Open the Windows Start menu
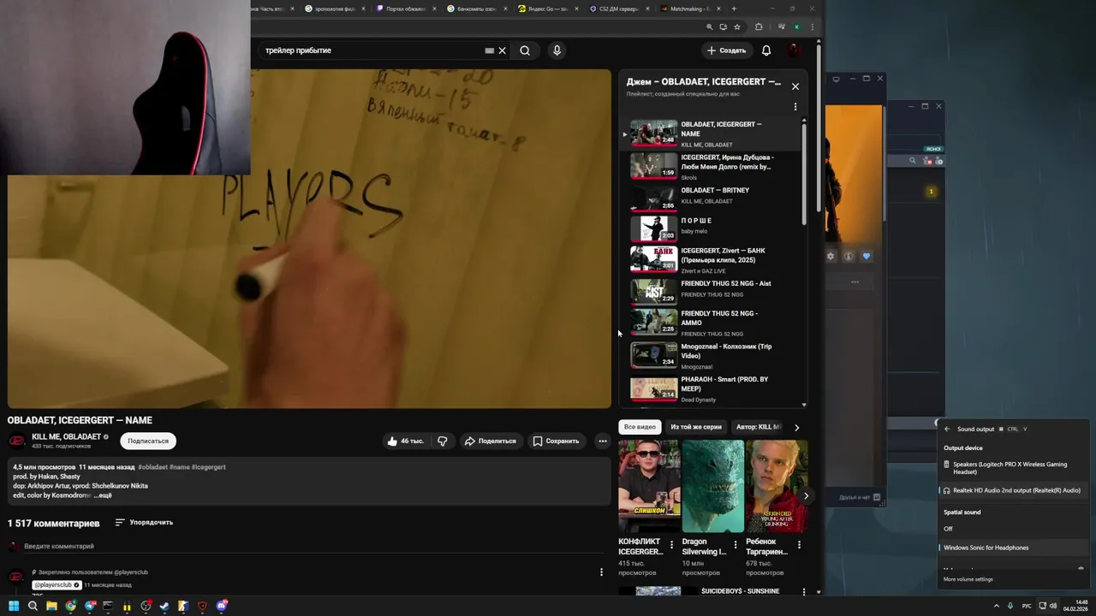Screen dimensions: 1096x616 [x=13, y=607]
